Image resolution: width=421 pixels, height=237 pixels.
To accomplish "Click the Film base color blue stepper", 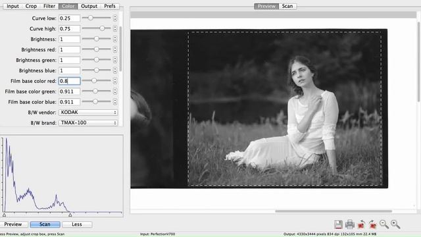I will pos(115,102).
